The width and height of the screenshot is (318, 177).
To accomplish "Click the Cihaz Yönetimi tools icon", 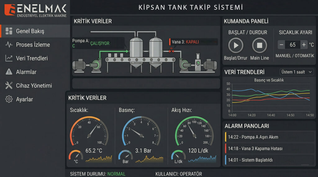I will (x=9, y=86).
